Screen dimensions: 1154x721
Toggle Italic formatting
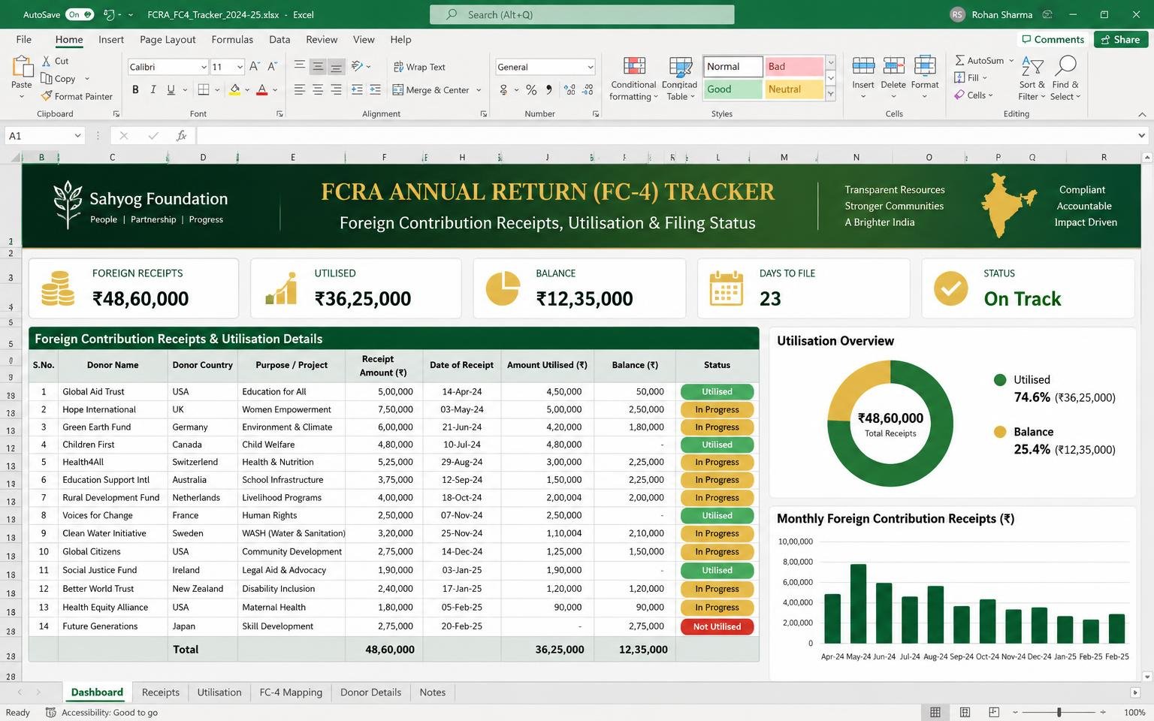pyautogui.click(x=153, y=90)
